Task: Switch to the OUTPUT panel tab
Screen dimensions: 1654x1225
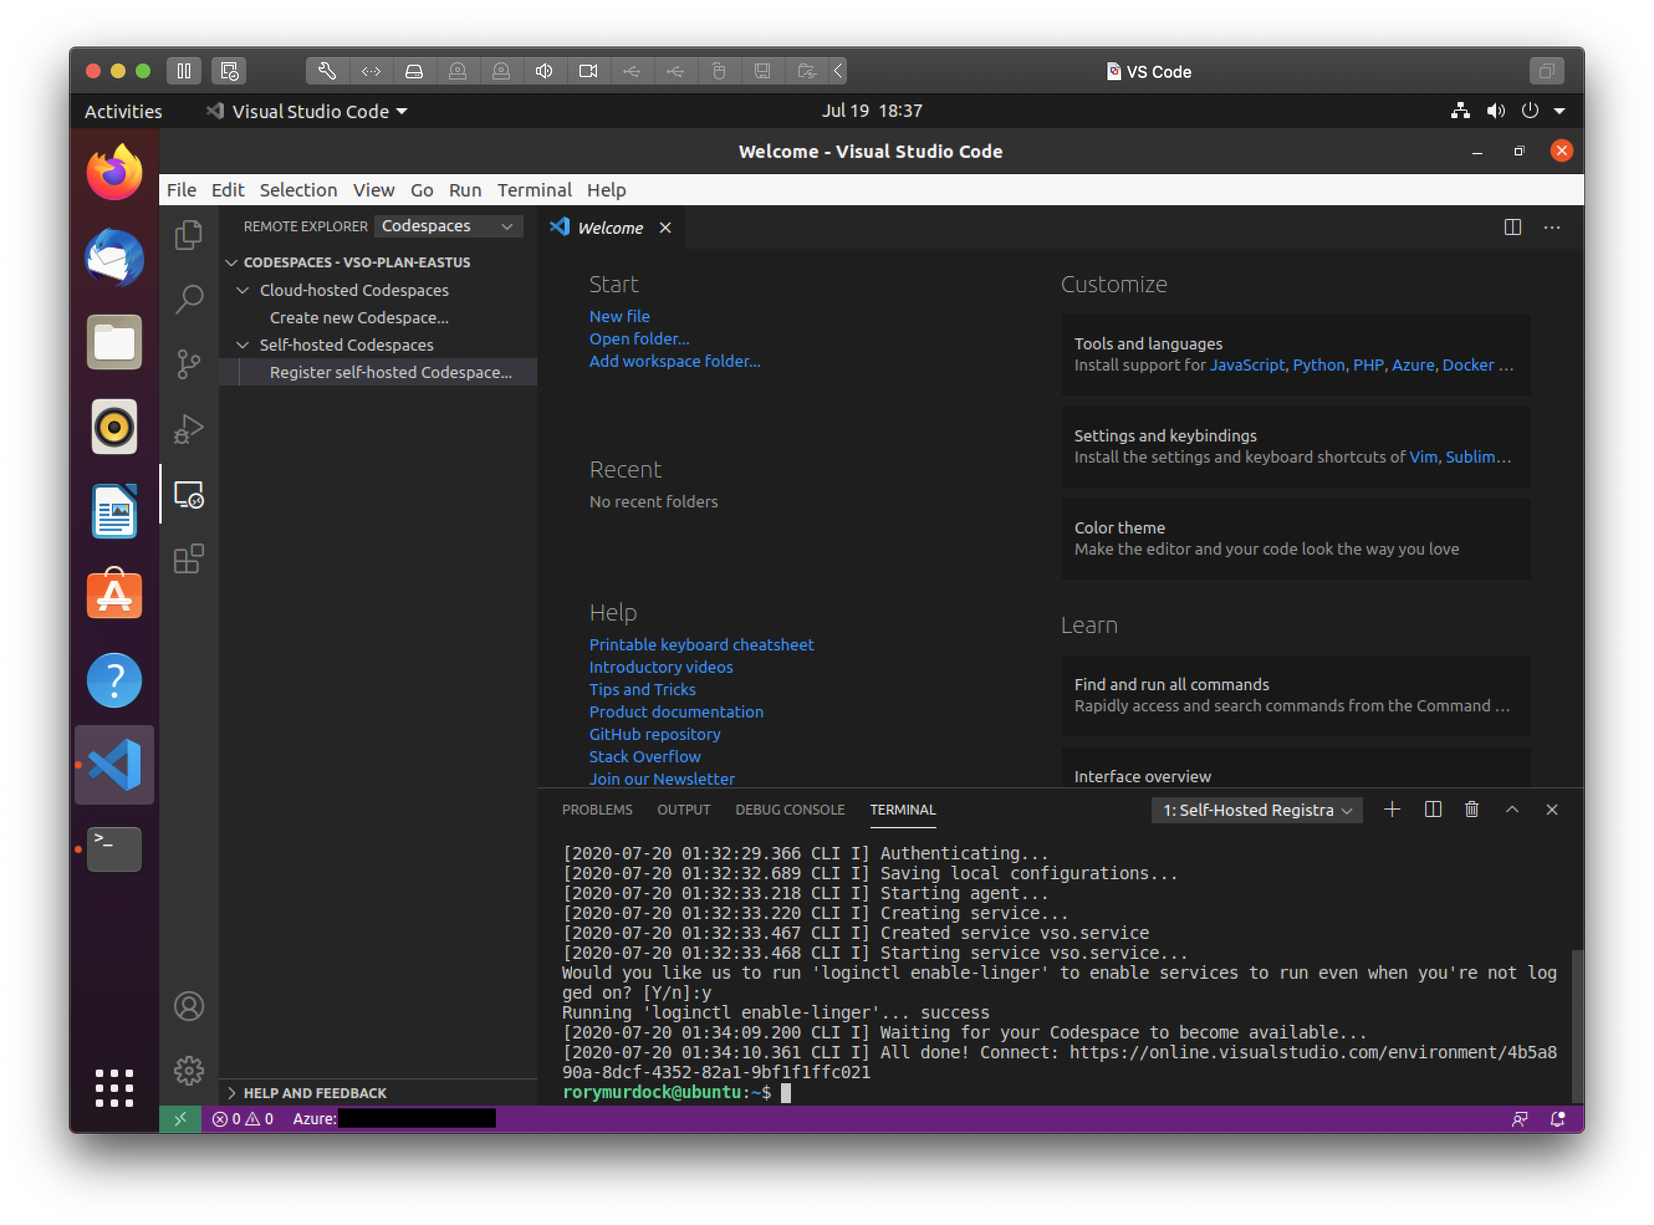Action: [x=683, y=810]
